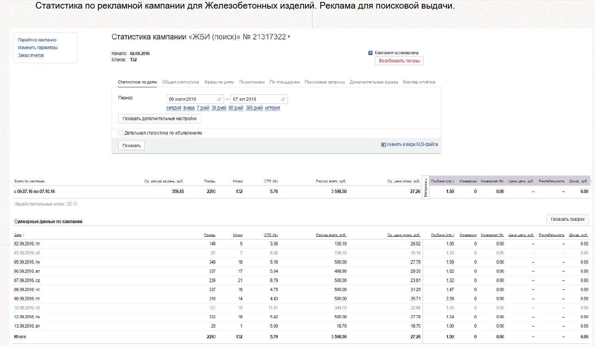Click the start date field showing 09 июля 2016

point(195,99)
